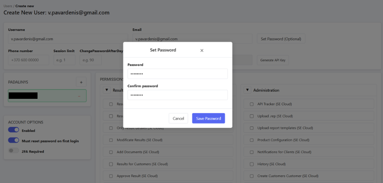
Task: Toggle Must reset password on first login
Action: [13, 140]
